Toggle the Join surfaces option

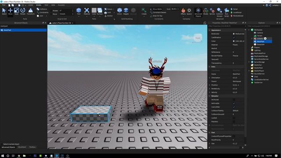[x=40, y=16]
